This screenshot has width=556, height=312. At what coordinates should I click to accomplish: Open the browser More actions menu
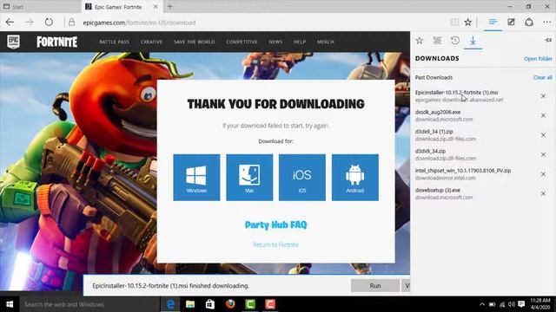click(x=546, y=23)
